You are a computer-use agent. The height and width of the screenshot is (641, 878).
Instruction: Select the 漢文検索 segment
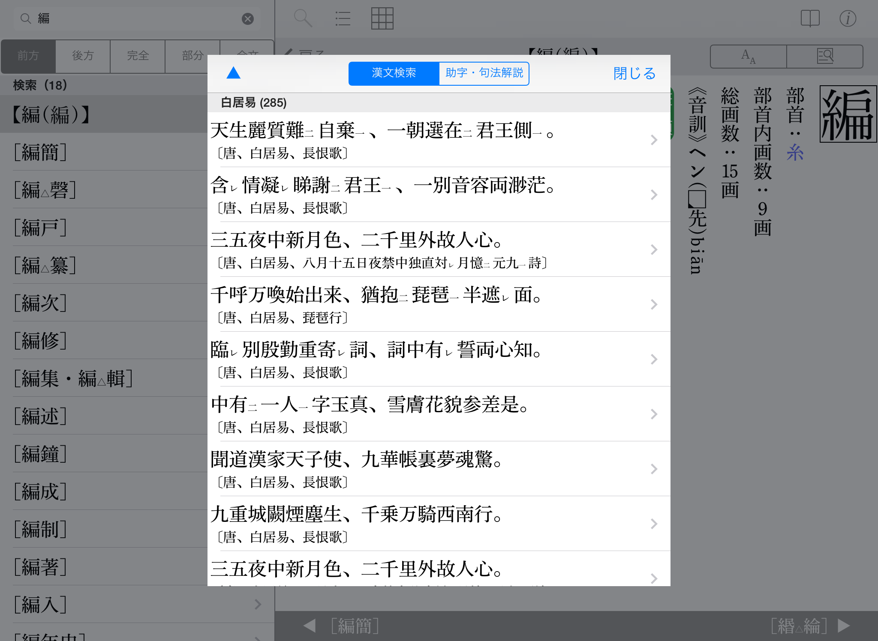click(x=394, y=73)
